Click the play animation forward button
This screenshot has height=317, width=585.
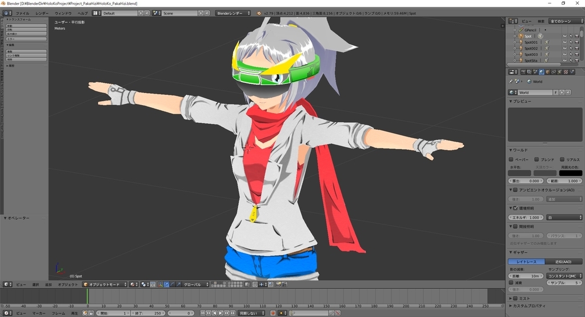[x=221, y=313]
